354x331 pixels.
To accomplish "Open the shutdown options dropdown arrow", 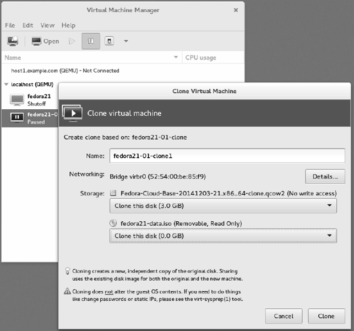I will click(126, 41).
